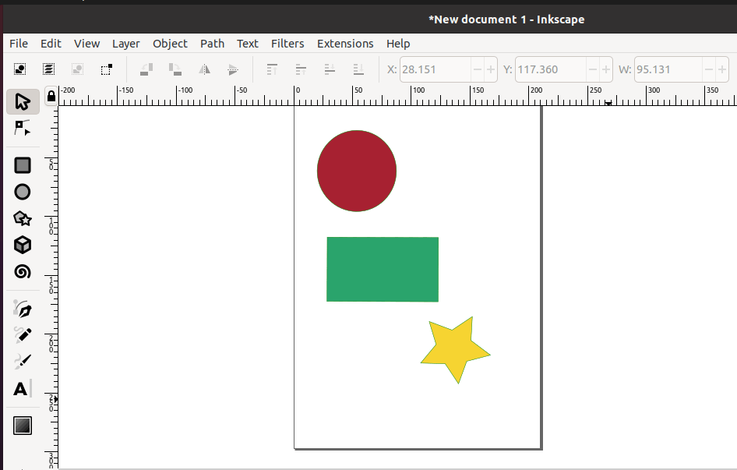Select the Selector arrow tool

coord(22,101)
